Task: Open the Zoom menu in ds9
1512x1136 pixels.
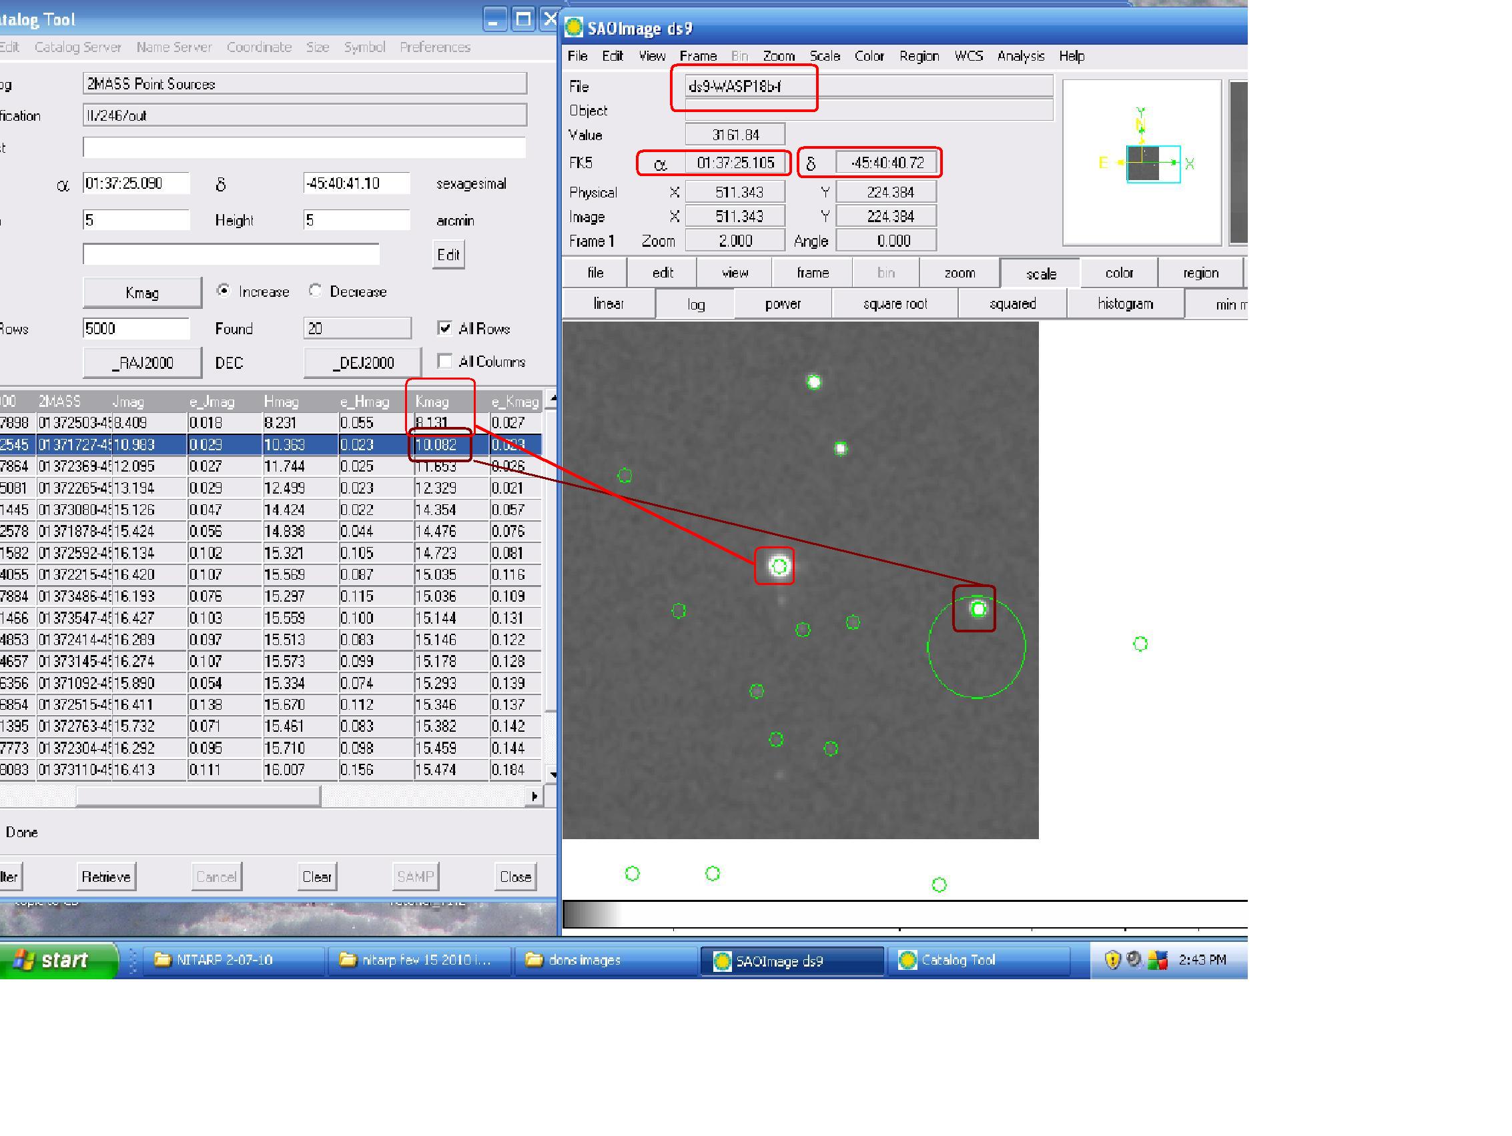Action: pos(779,56)
